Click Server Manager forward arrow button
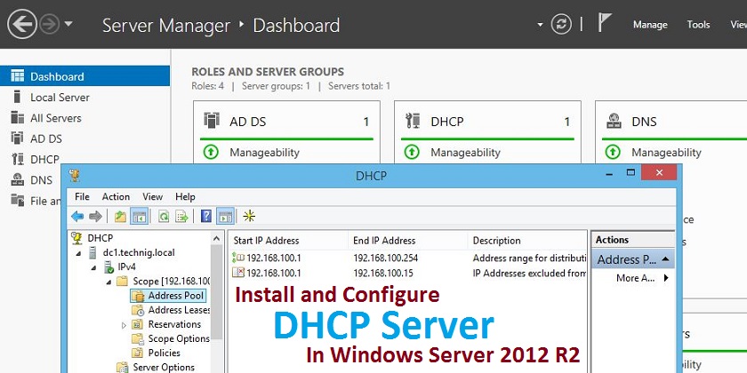This screenshot has width=747, height=373. tap(50, 24)
